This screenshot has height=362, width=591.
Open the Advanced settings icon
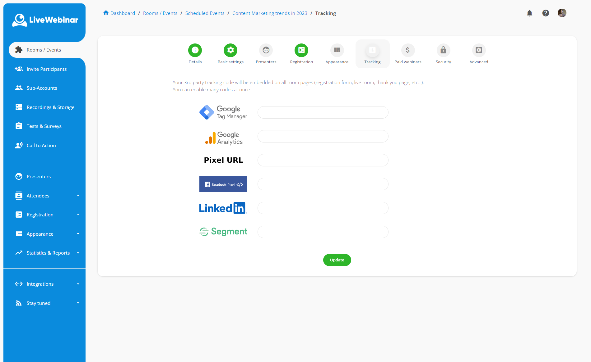click(479, 50)
